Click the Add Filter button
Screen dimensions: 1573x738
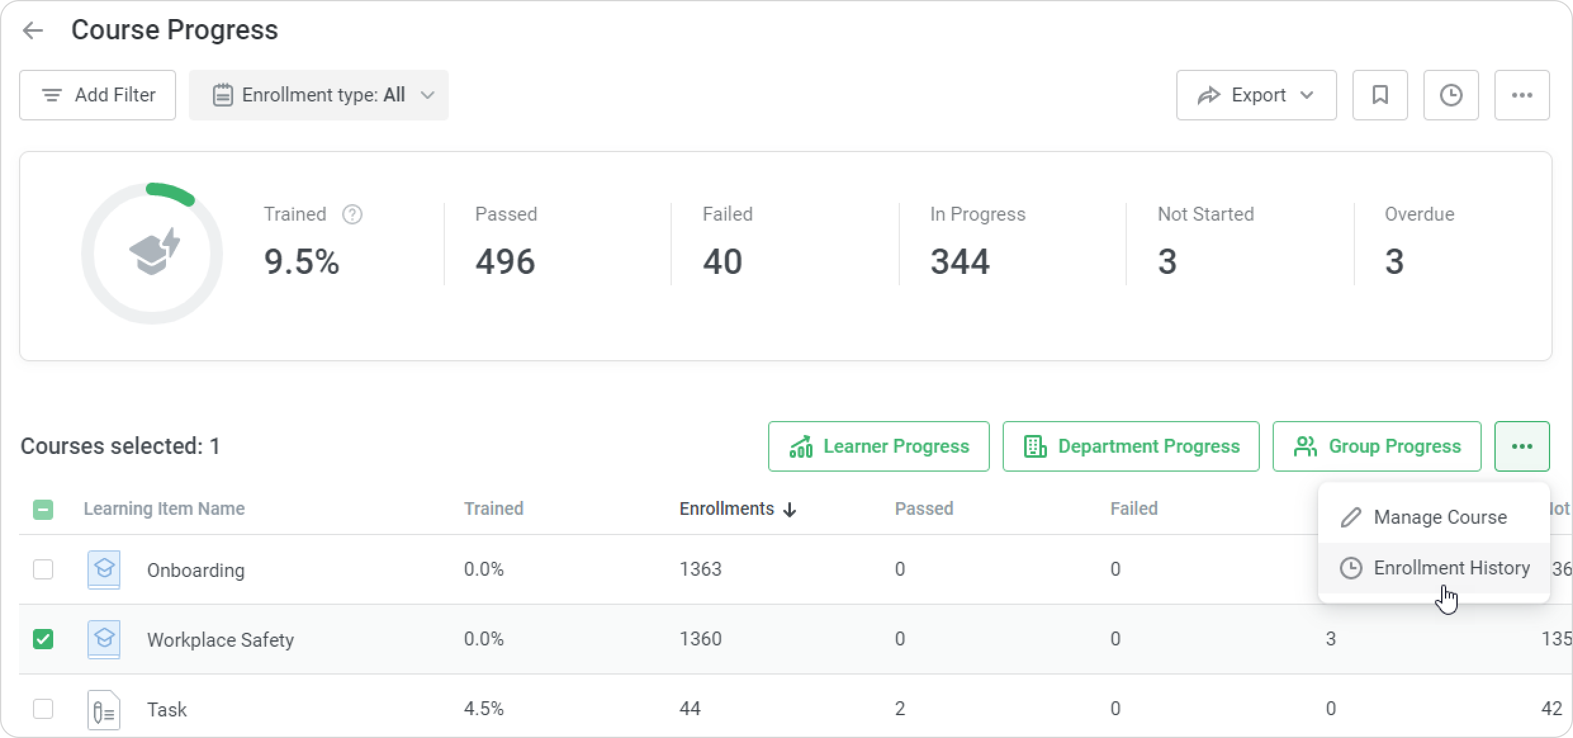[98, 95]
